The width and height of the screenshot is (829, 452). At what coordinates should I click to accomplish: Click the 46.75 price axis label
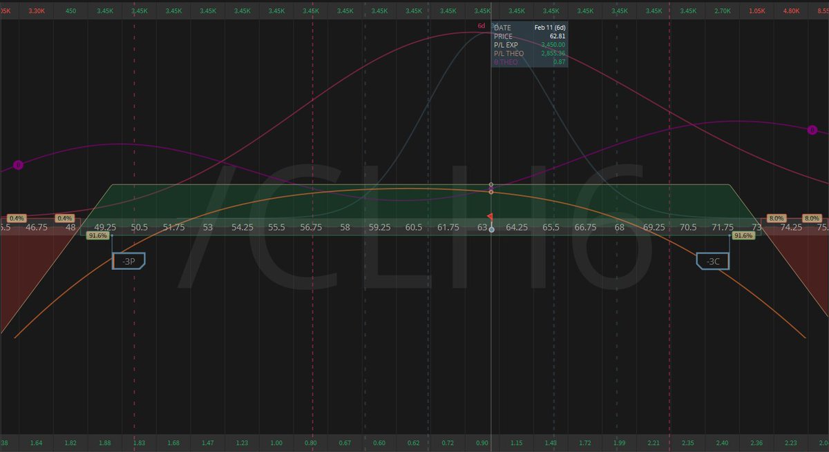point(36,226)
